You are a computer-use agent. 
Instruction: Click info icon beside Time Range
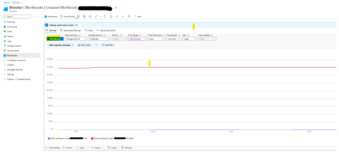[x=140, y=35]
